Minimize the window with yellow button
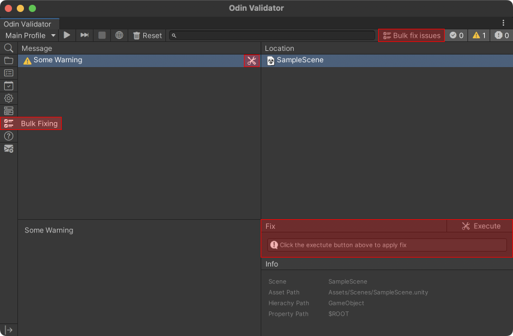Viewport: 513px width, 336px height. click(20, 8)
